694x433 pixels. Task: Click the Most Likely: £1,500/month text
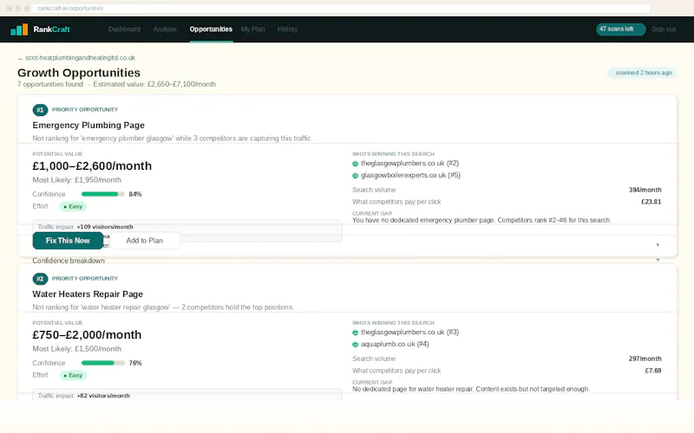tap(76, 349)
